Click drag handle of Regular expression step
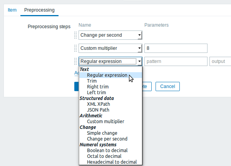This screenshot has height=166, width=231. click(75, 61)
